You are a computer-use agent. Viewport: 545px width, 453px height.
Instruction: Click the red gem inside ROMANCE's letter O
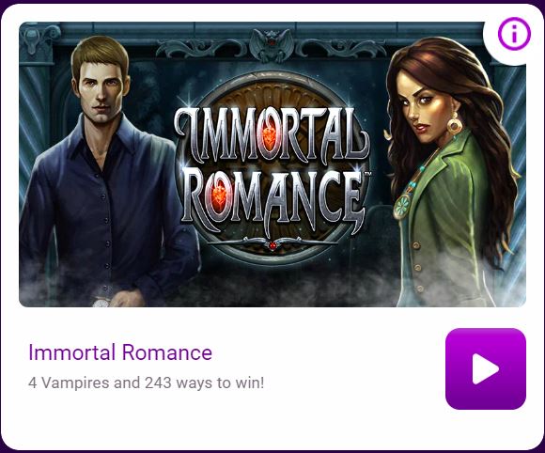point(219,195)
